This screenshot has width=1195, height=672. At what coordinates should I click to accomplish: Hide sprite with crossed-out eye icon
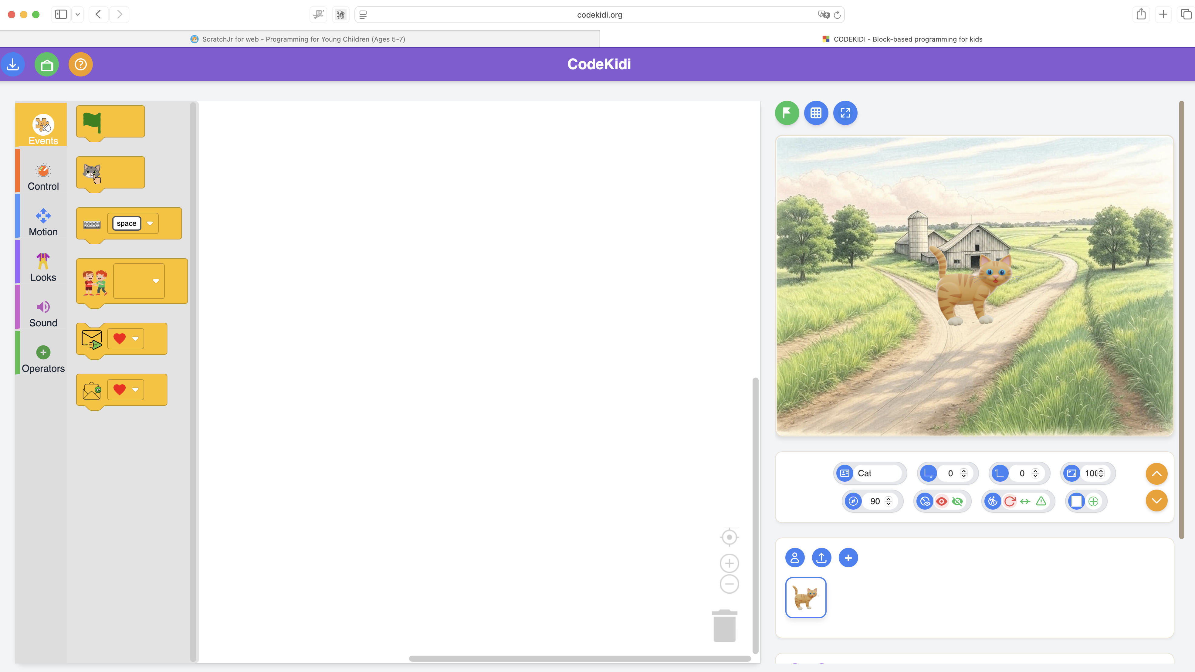[x=957, y=501]
